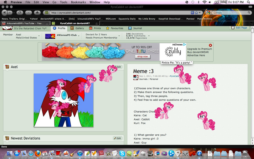This screenshot has height=159, width=254.
Task: Click the Meme :3 journal title
Action: tap(143, 71)
